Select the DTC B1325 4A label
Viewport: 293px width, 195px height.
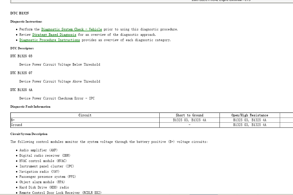[x=21, y=90]
